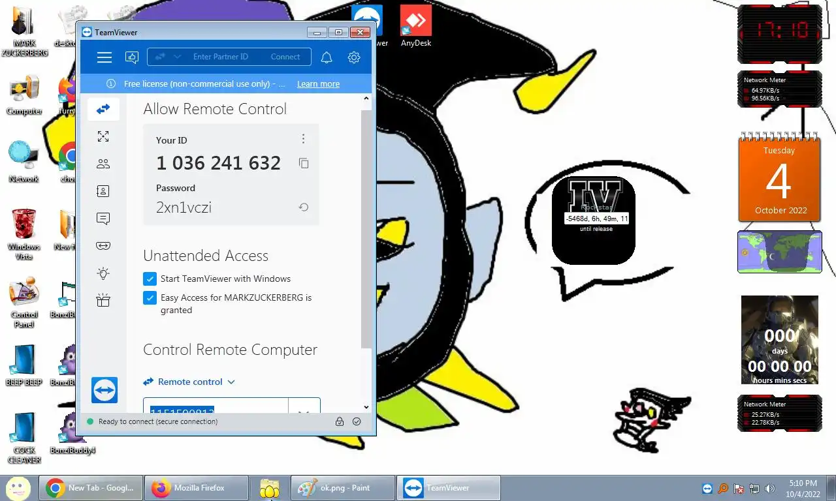Click the GTA IV countdown gadget

click(593, 220)
